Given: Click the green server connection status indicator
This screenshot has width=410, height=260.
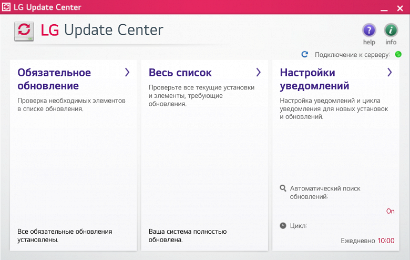Looking at the screenshot, I should tap(398, 54).
